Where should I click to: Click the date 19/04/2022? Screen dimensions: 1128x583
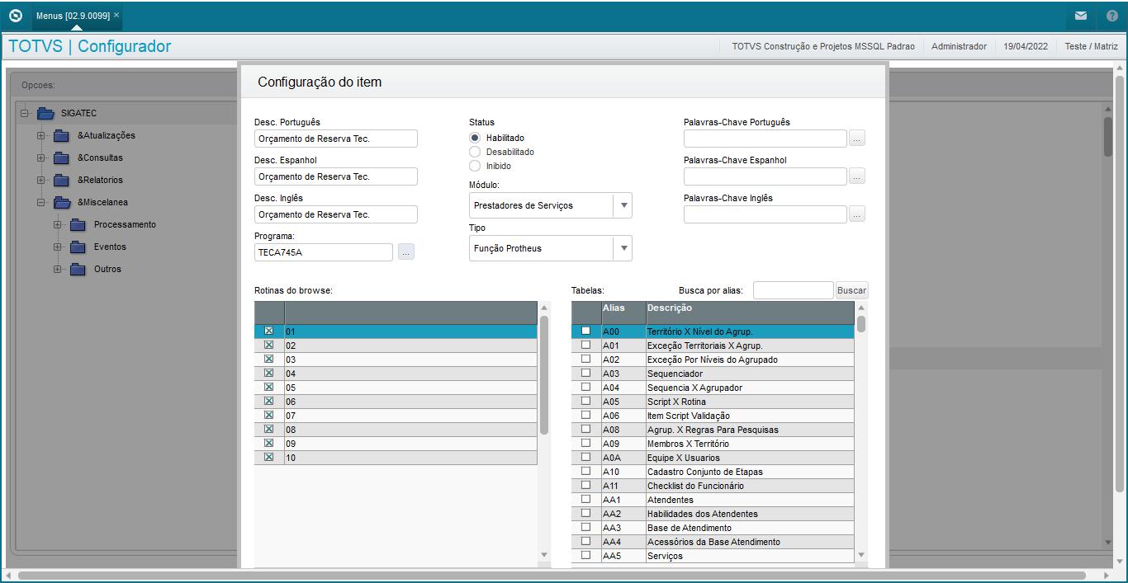pos(1026,46)
